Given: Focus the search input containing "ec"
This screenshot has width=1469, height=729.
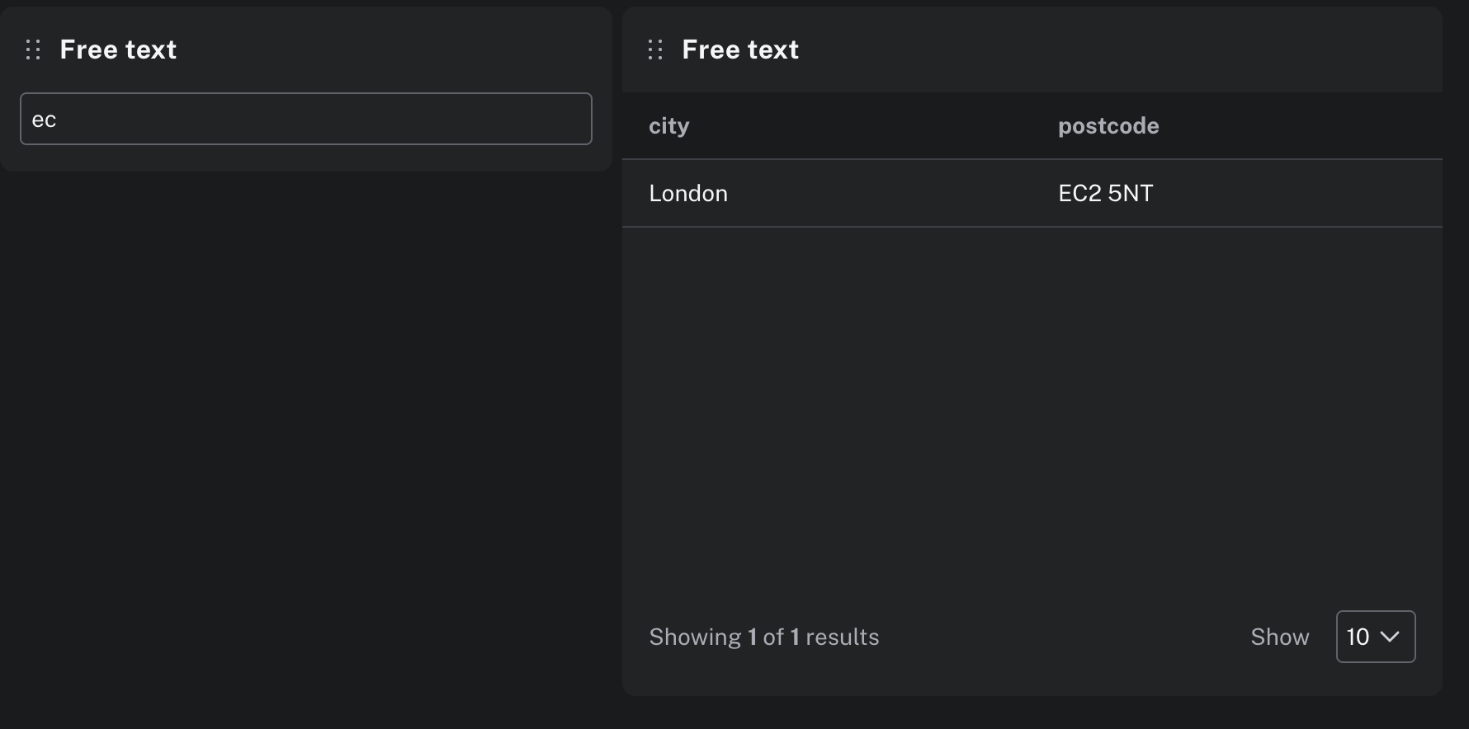Looking at the screenshot, I should pos(305,119).
